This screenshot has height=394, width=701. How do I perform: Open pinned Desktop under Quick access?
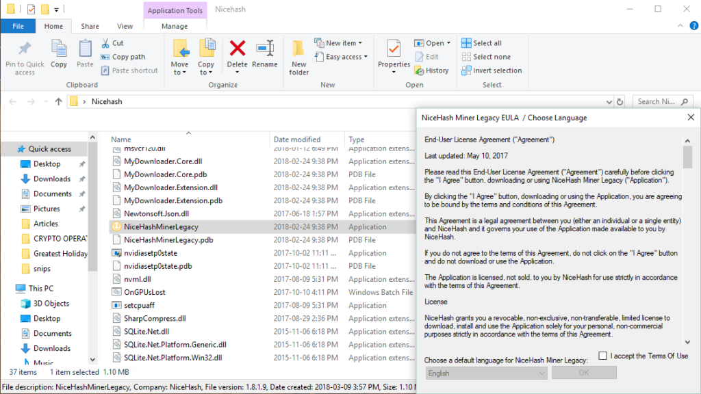47,164
